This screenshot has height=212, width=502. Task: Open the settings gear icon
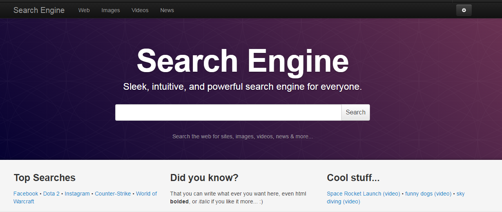click(x=464, y=10)
